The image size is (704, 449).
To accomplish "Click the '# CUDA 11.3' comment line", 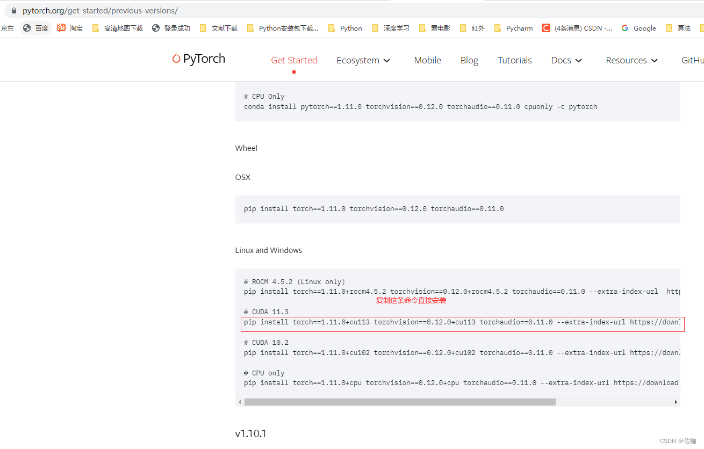I will click(x=266, y=312).
